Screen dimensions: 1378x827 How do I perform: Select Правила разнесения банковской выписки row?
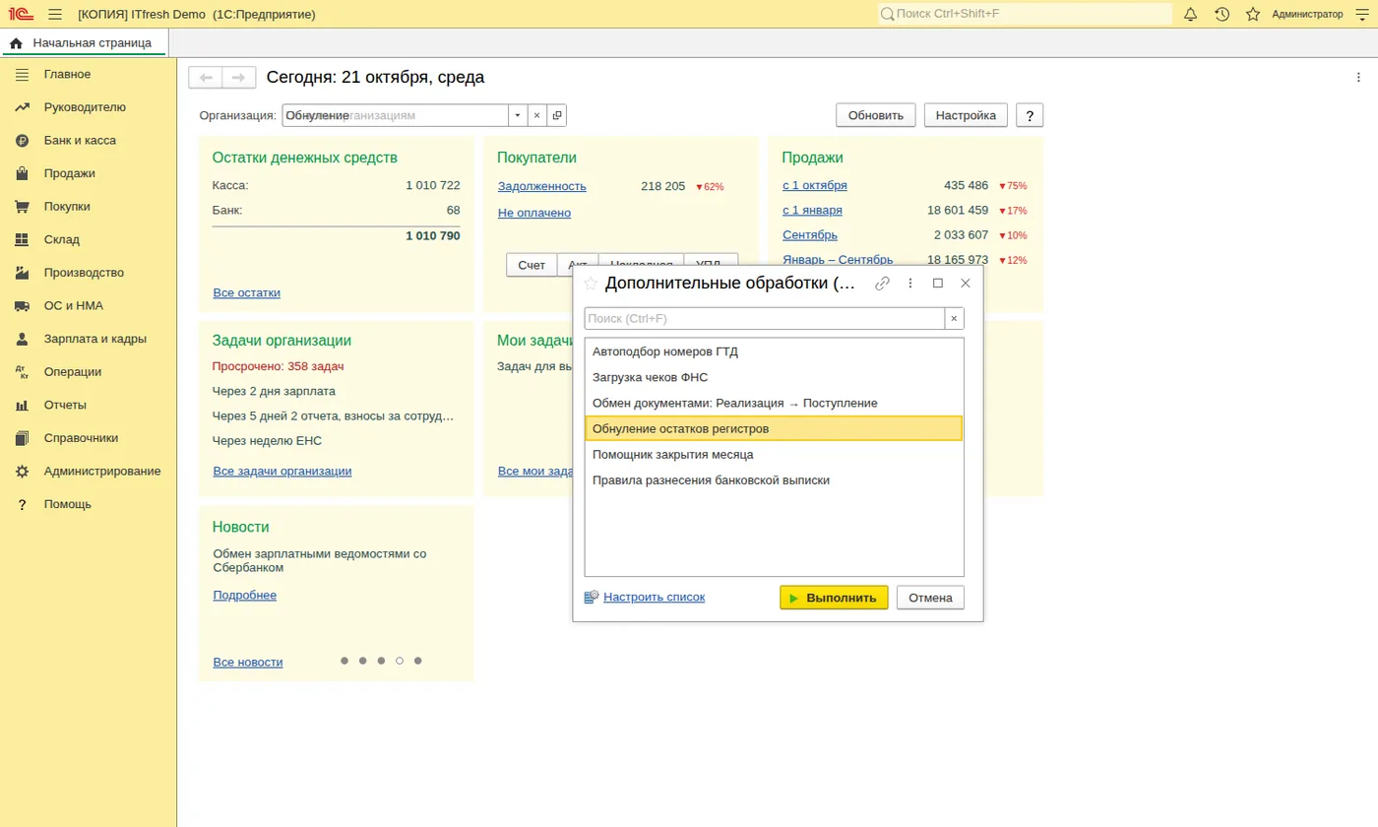(774, 480)
